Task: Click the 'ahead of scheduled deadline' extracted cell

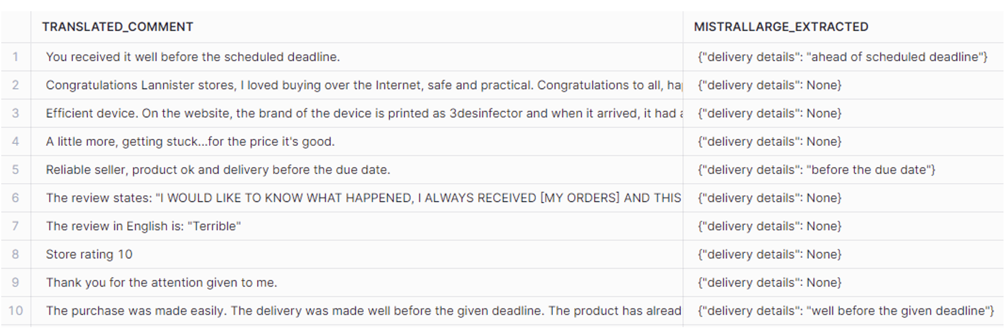Action: [x=843, y=57]
